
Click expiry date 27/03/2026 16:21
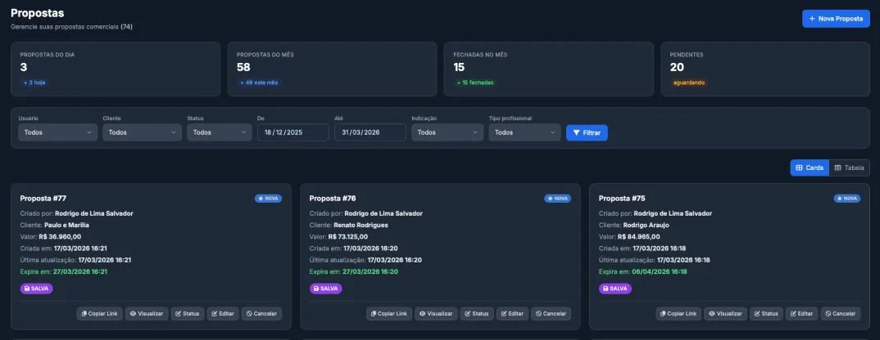(80, 271)
